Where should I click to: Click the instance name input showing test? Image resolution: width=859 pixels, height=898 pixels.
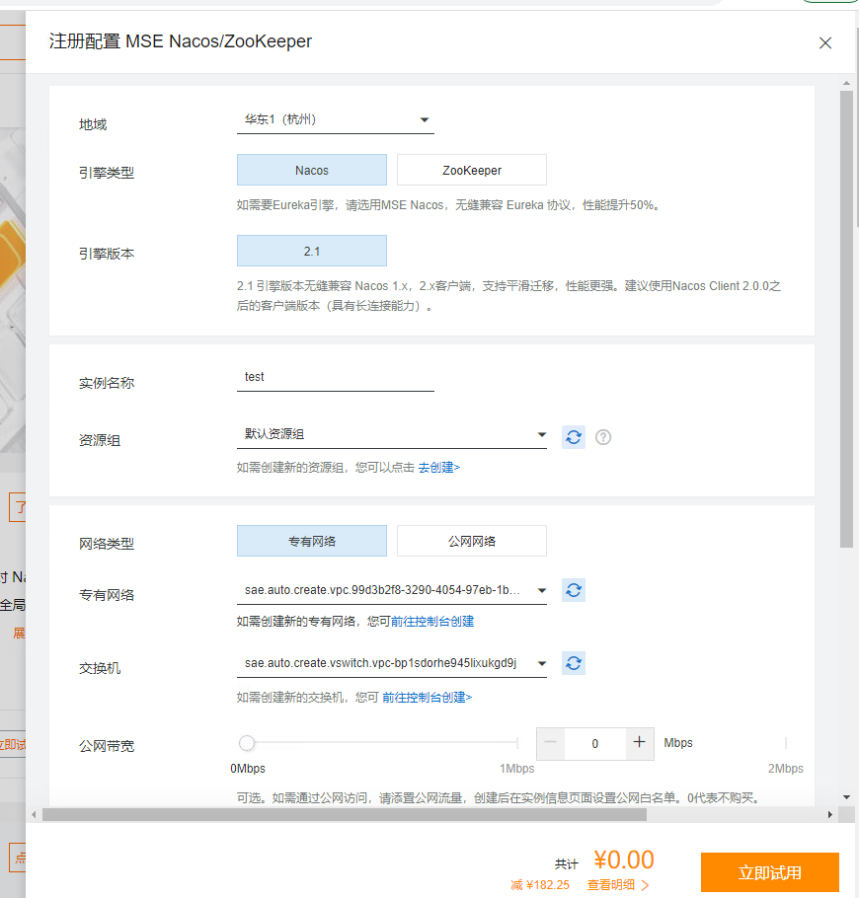[x=335, y=377]
